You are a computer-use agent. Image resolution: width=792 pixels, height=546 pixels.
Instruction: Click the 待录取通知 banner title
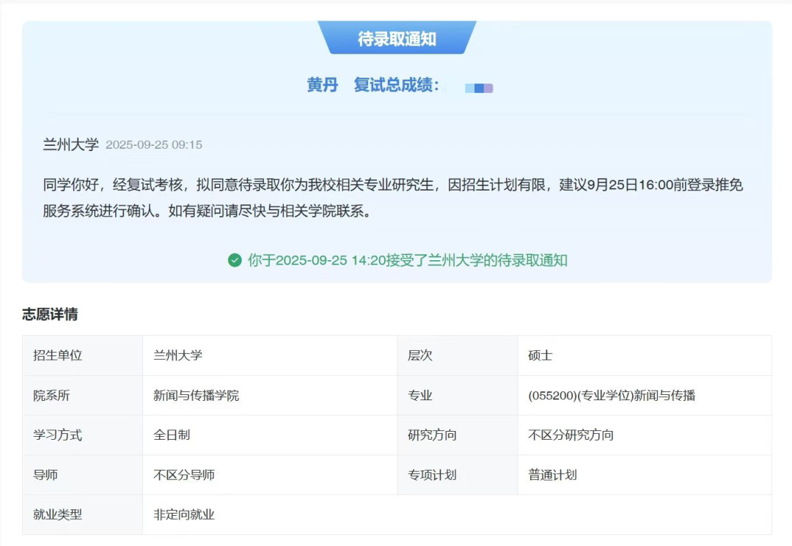397,40
